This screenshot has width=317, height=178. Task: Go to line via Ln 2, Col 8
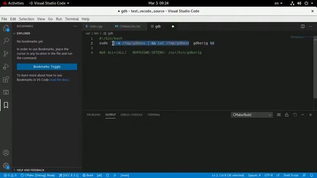[228, 176]
